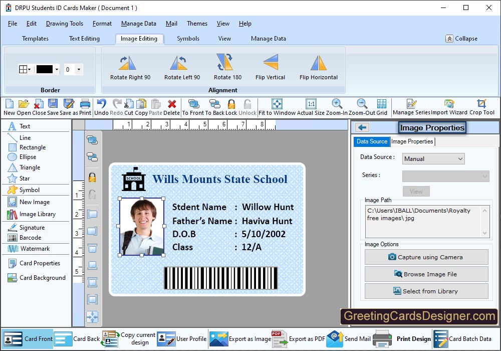
Task: Add a Signature element
Action: click(x=26, y=228)
